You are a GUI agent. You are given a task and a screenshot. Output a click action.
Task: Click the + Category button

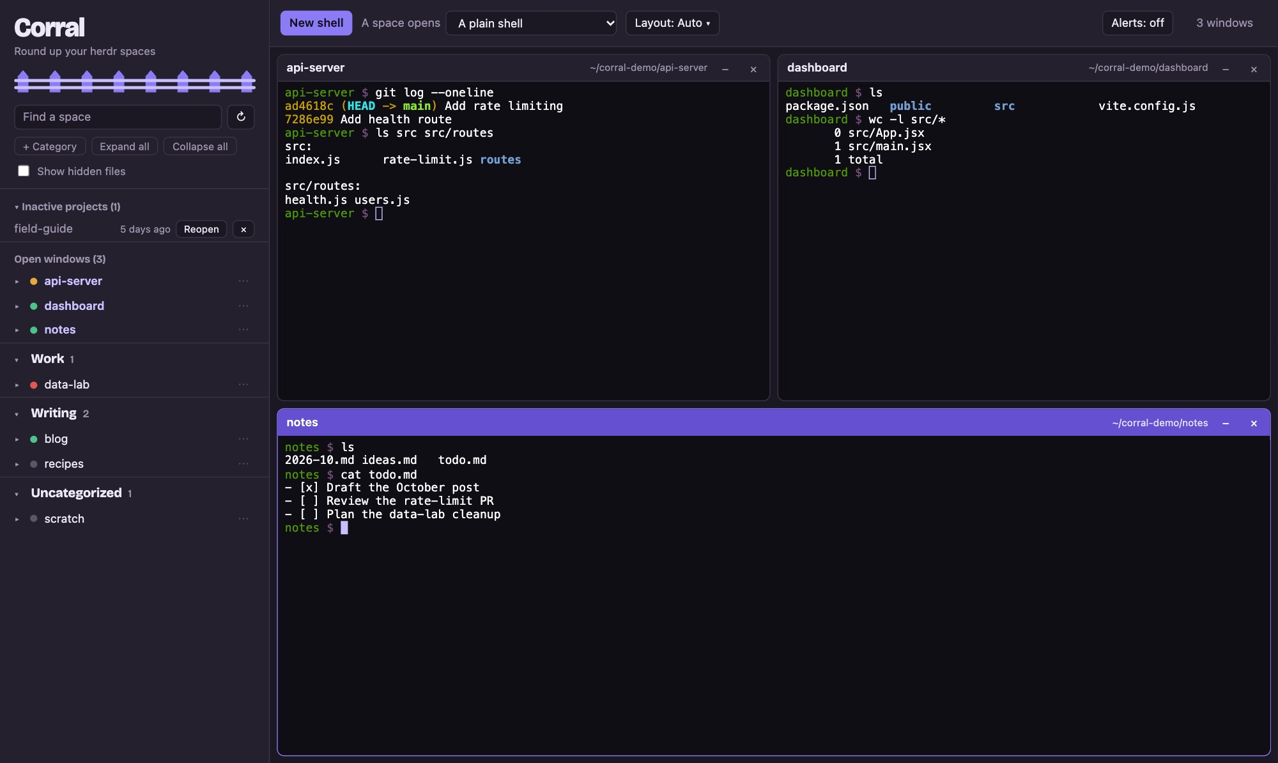pyautogui.click(x=50, y=146)
